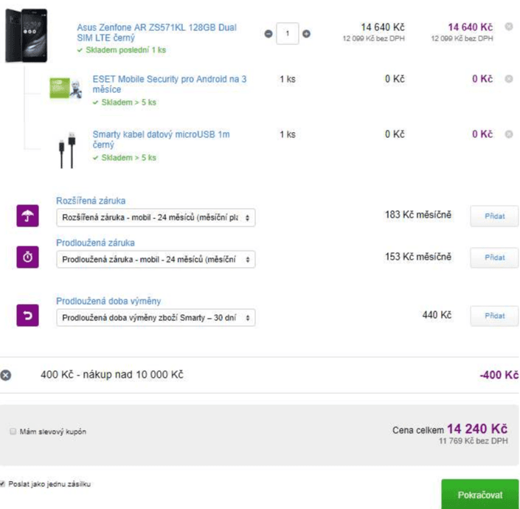Click the Asus Zenfone quantity input field
520x509 pixels.
(x=288, y=33)
